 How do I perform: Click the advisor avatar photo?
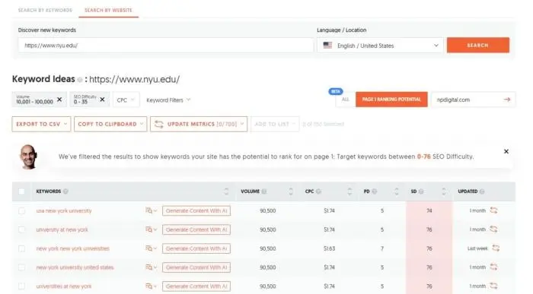29,157
